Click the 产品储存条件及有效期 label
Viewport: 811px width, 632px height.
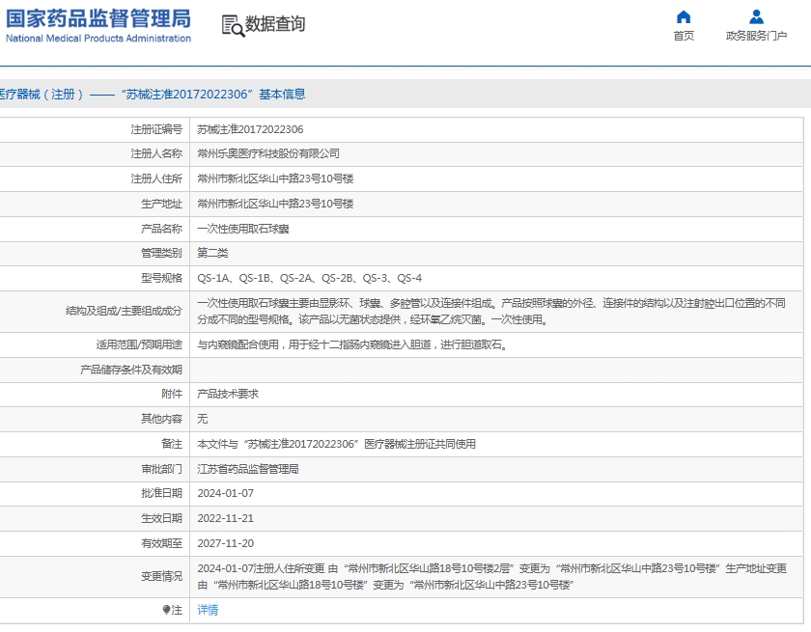click(131, 370)
